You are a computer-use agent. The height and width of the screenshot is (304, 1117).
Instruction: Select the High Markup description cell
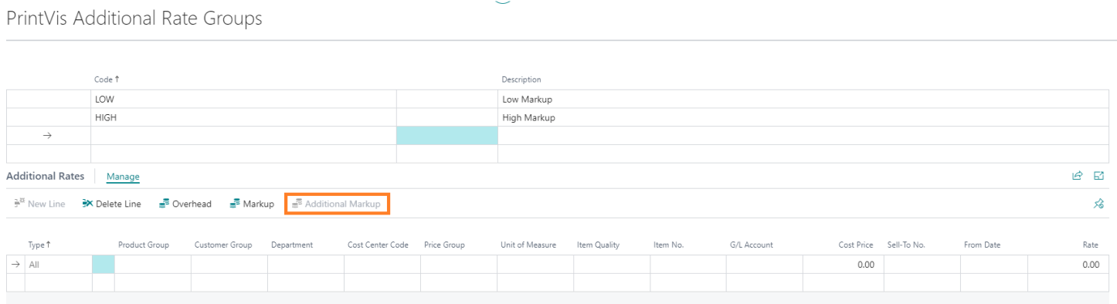coord(803,118)
